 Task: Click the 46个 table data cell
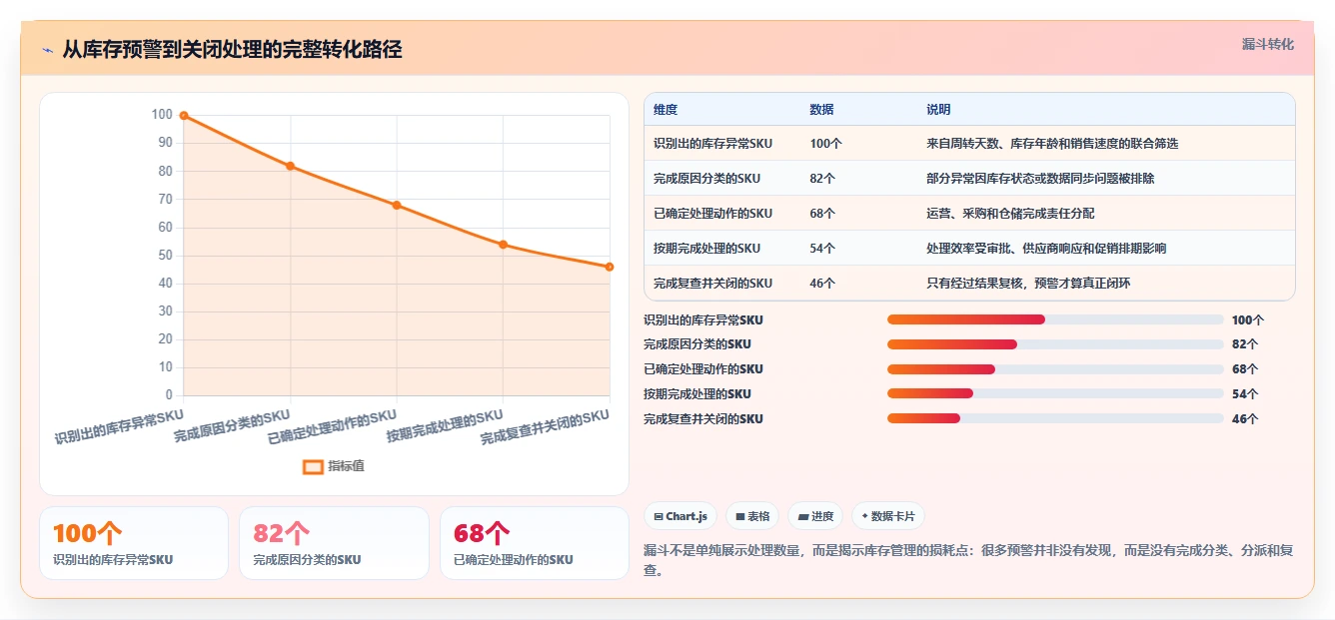[823, 284]
